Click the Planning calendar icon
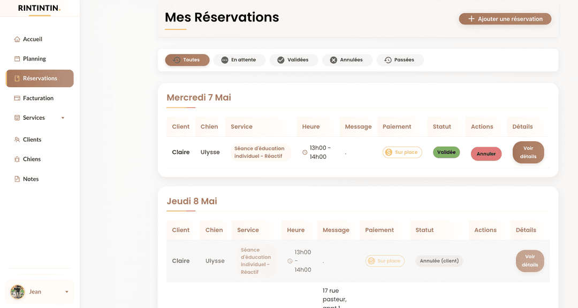The image size is (578, 308). pos(17,59)
